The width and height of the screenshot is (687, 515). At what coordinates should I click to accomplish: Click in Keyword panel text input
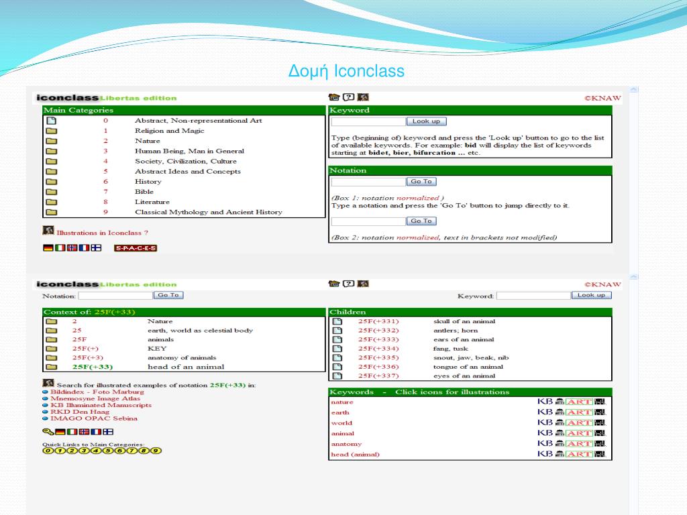(x=368, y=121)
